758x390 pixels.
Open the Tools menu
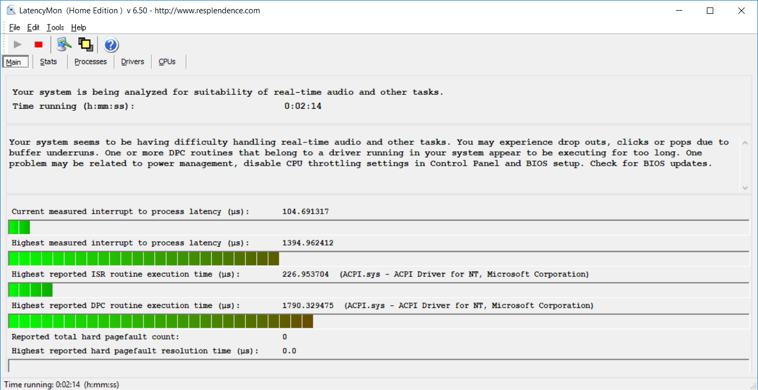click(55, 28)
